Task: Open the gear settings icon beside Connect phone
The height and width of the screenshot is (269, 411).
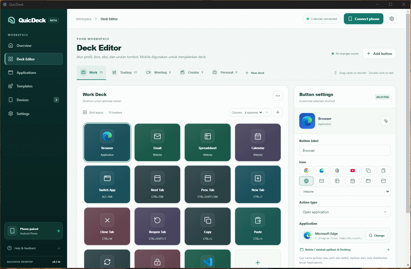Action: click(392, 19)
